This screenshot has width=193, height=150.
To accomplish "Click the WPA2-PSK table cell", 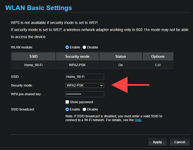I will (x=77, y=65).
